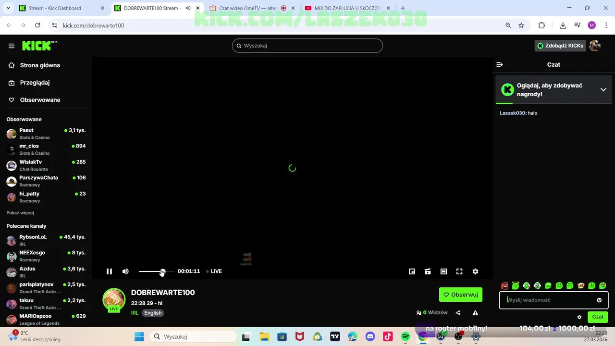Image resolution: width=615 pixels, height=346 pixels.
Task: Open the tab search dropdown arrow
Action: pyautogui.click(x=8, y=8)
